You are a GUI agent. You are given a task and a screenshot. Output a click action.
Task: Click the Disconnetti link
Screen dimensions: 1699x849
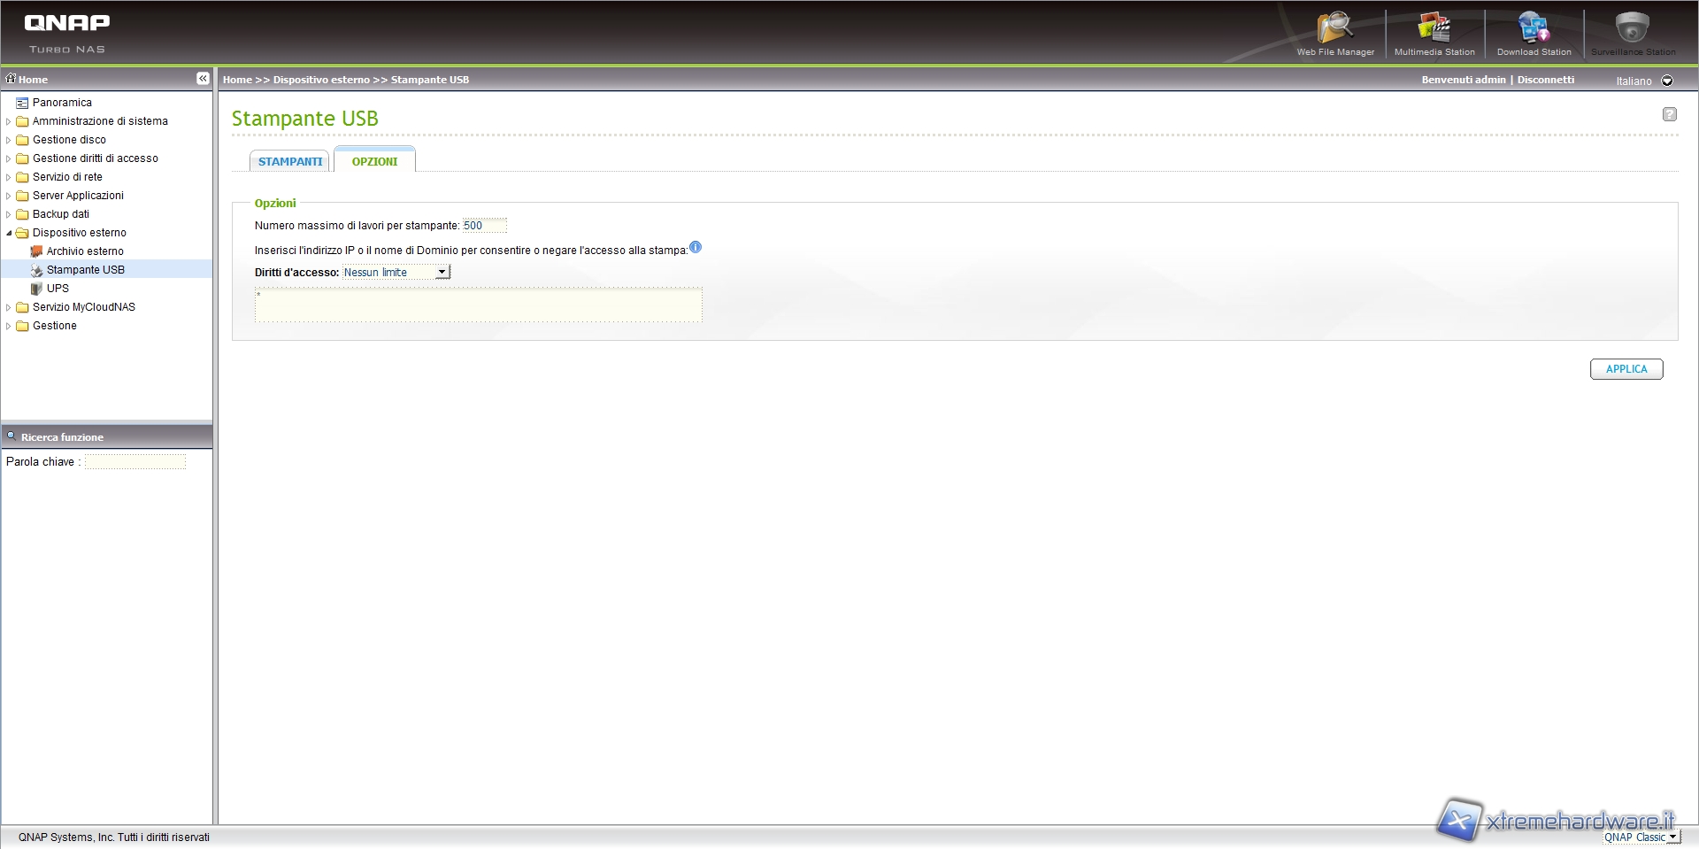point(1545,80)
